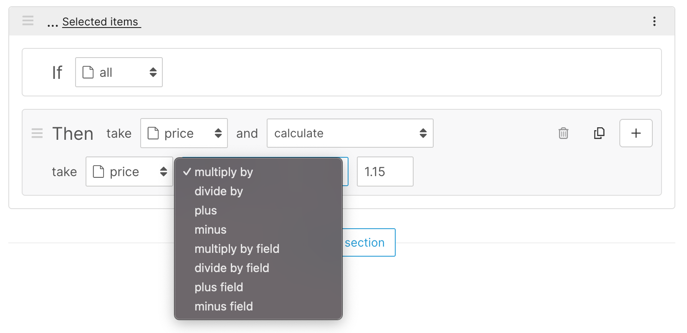Select the 'plus' operation
Viewport: 687px width, 333px height.
click(206, 210)
